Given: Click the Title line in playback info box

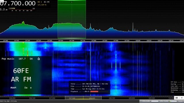Looking at the screenshot, I should pos(89,84).
